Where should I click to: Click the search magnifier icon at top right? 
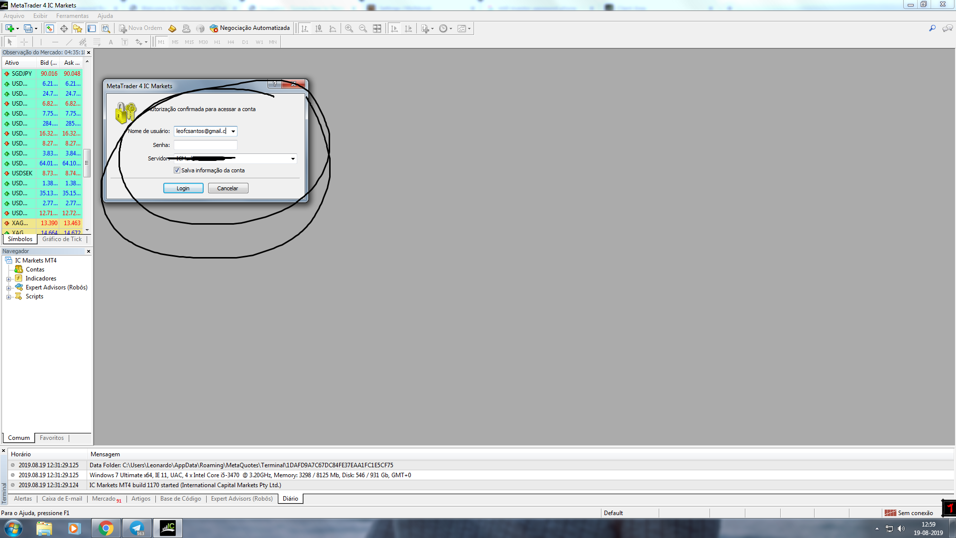pos(932,28)
